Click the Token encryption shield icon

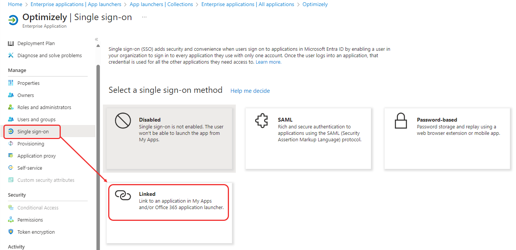point(11,232)
